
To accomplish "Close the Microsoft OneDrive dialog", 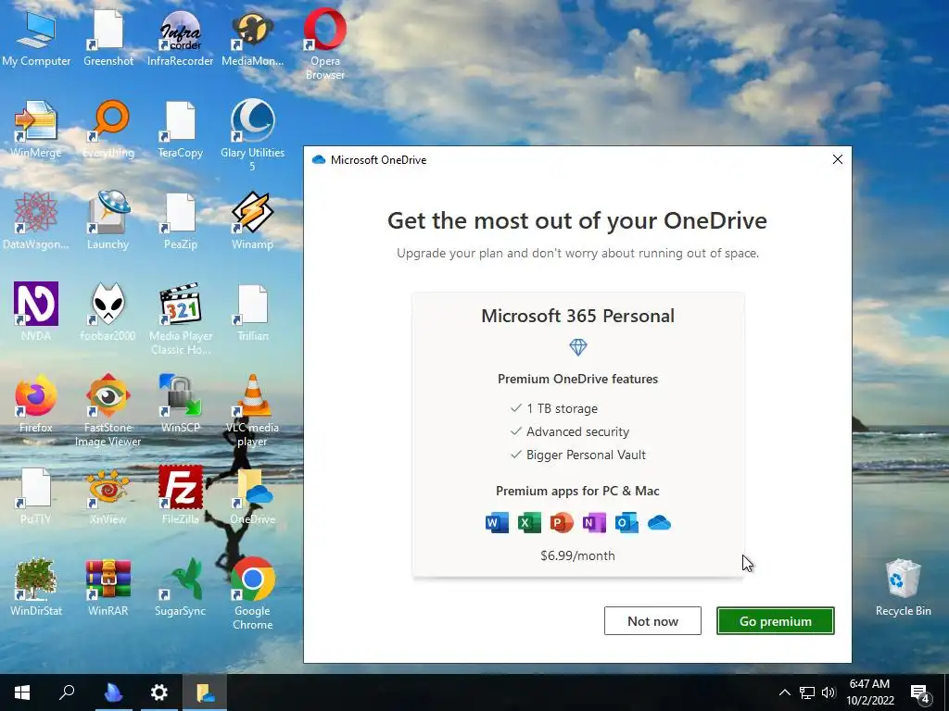I will pyautogui.click(x=838, y=159).
